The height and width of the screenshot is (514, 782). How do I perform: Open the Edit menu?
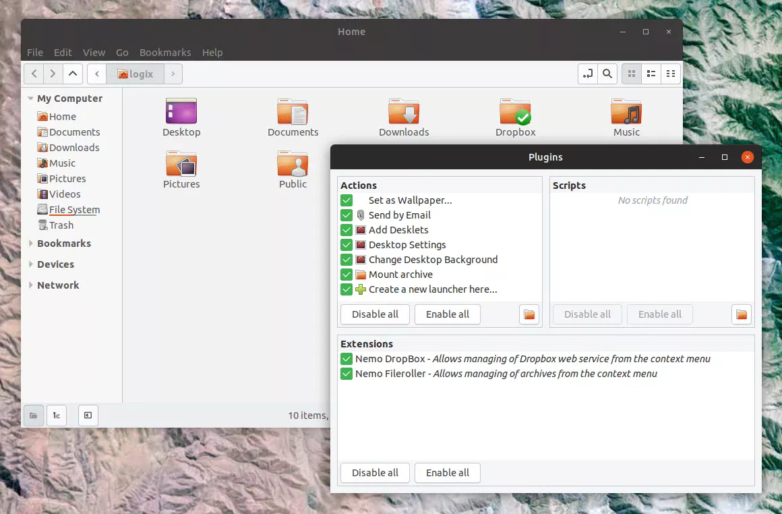pos(63,53)
